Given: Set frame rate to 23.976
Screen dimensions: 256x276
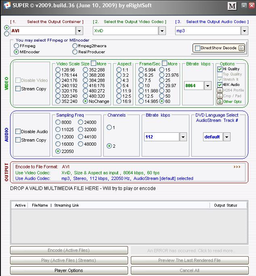Looking at the screenshot, I should click(x=162, y=75).
